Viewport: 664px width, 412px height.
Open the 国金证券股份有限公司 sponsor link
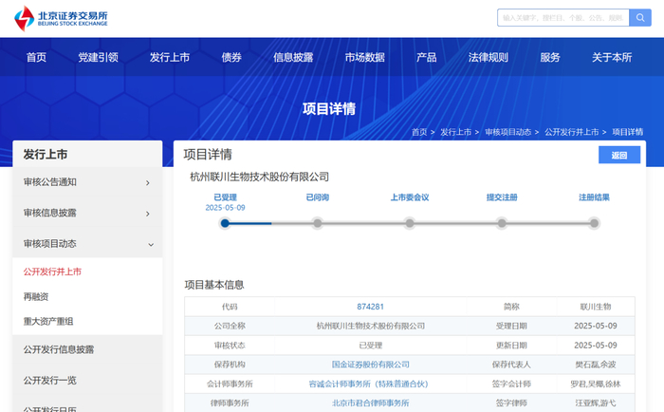coord(370,364)
